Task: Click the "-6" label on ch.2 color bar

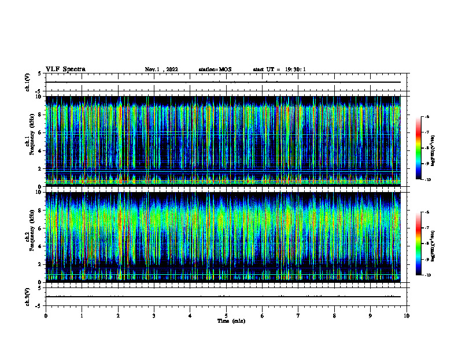Action: [427, 212]
